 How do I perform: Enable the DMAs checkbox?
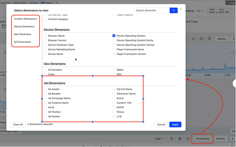coord(114,70)
